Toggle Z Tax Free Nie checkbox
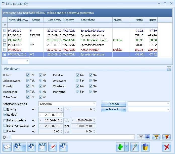 coord(40,97)
